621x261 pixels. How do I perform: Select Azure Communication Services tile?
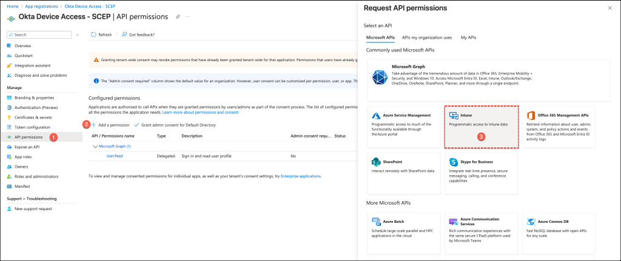[482, 230]
